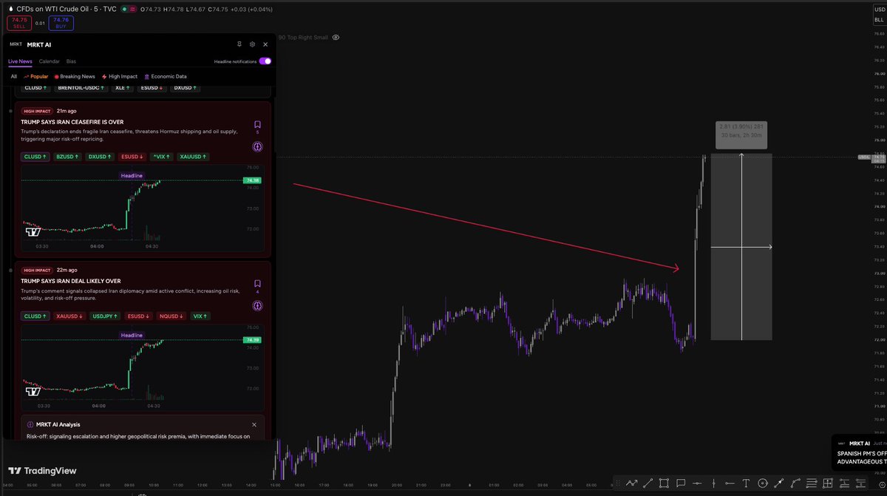Toggle Headline notifications switch

(x=265, y=61)
